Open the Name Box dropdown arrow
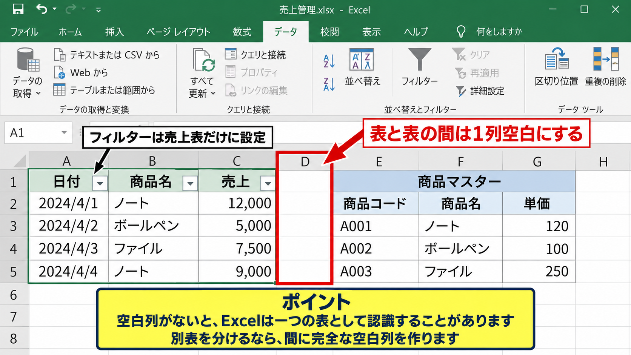 [64, 132]
